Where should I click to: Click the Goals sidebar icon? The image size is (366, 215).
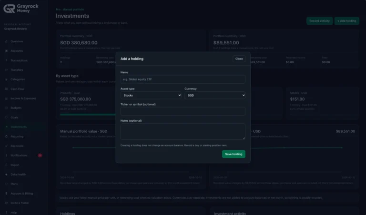pos(6,117)
